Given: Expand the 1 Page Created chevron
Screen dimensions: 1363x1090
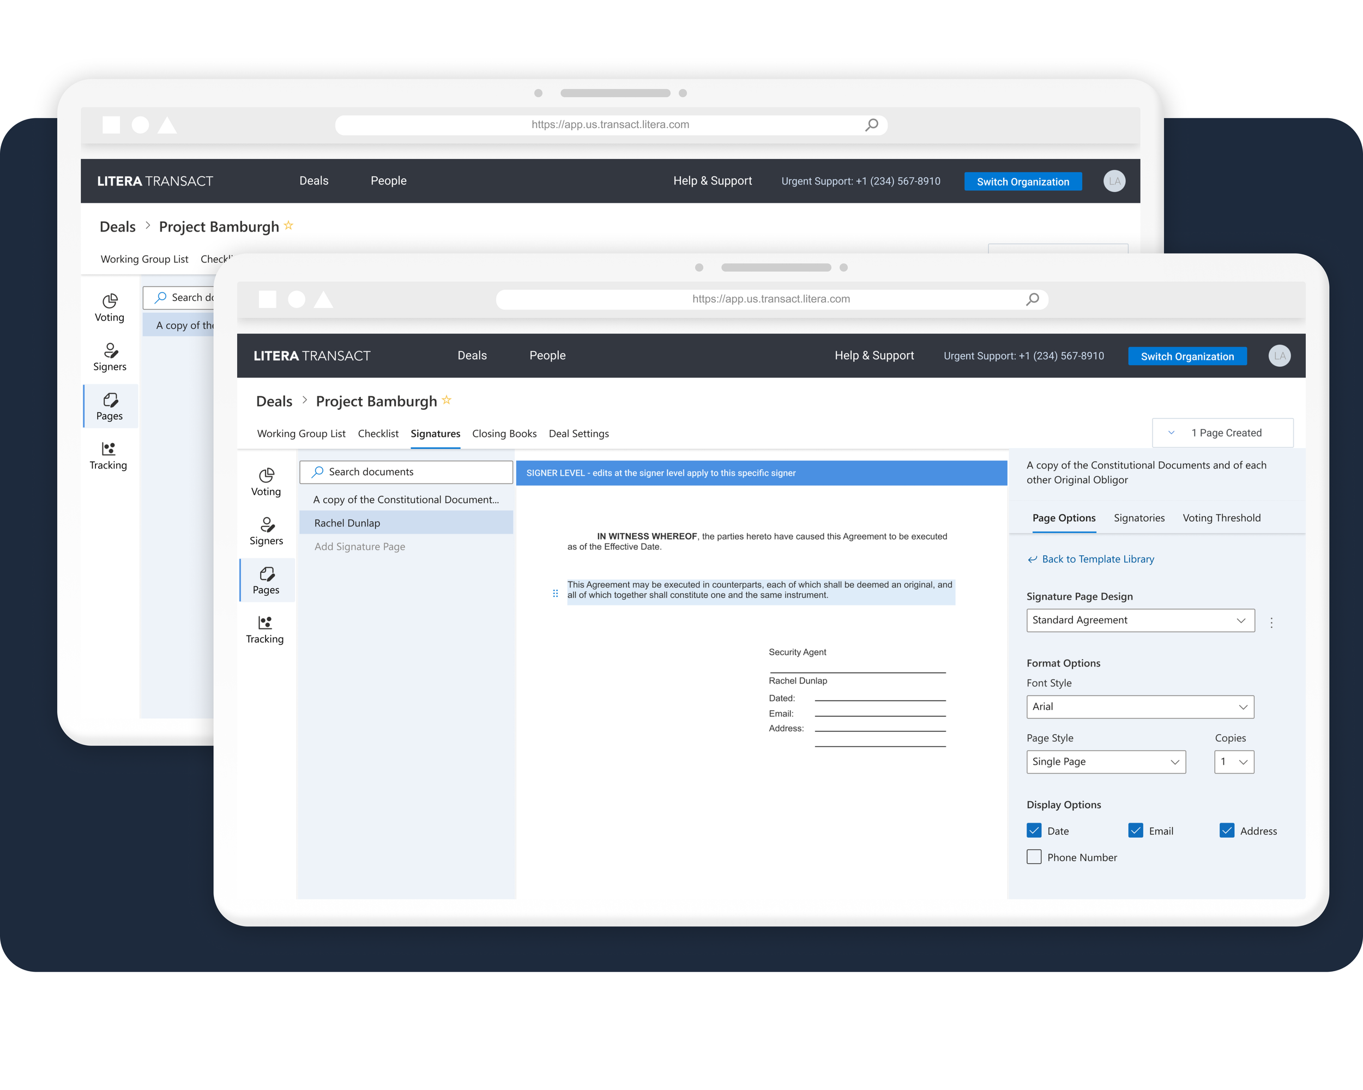Looking at the screenshot, I should pyautogui.click(x=1171, y=433).
